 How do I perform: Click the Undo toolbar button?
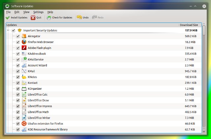tap(83, 17)
